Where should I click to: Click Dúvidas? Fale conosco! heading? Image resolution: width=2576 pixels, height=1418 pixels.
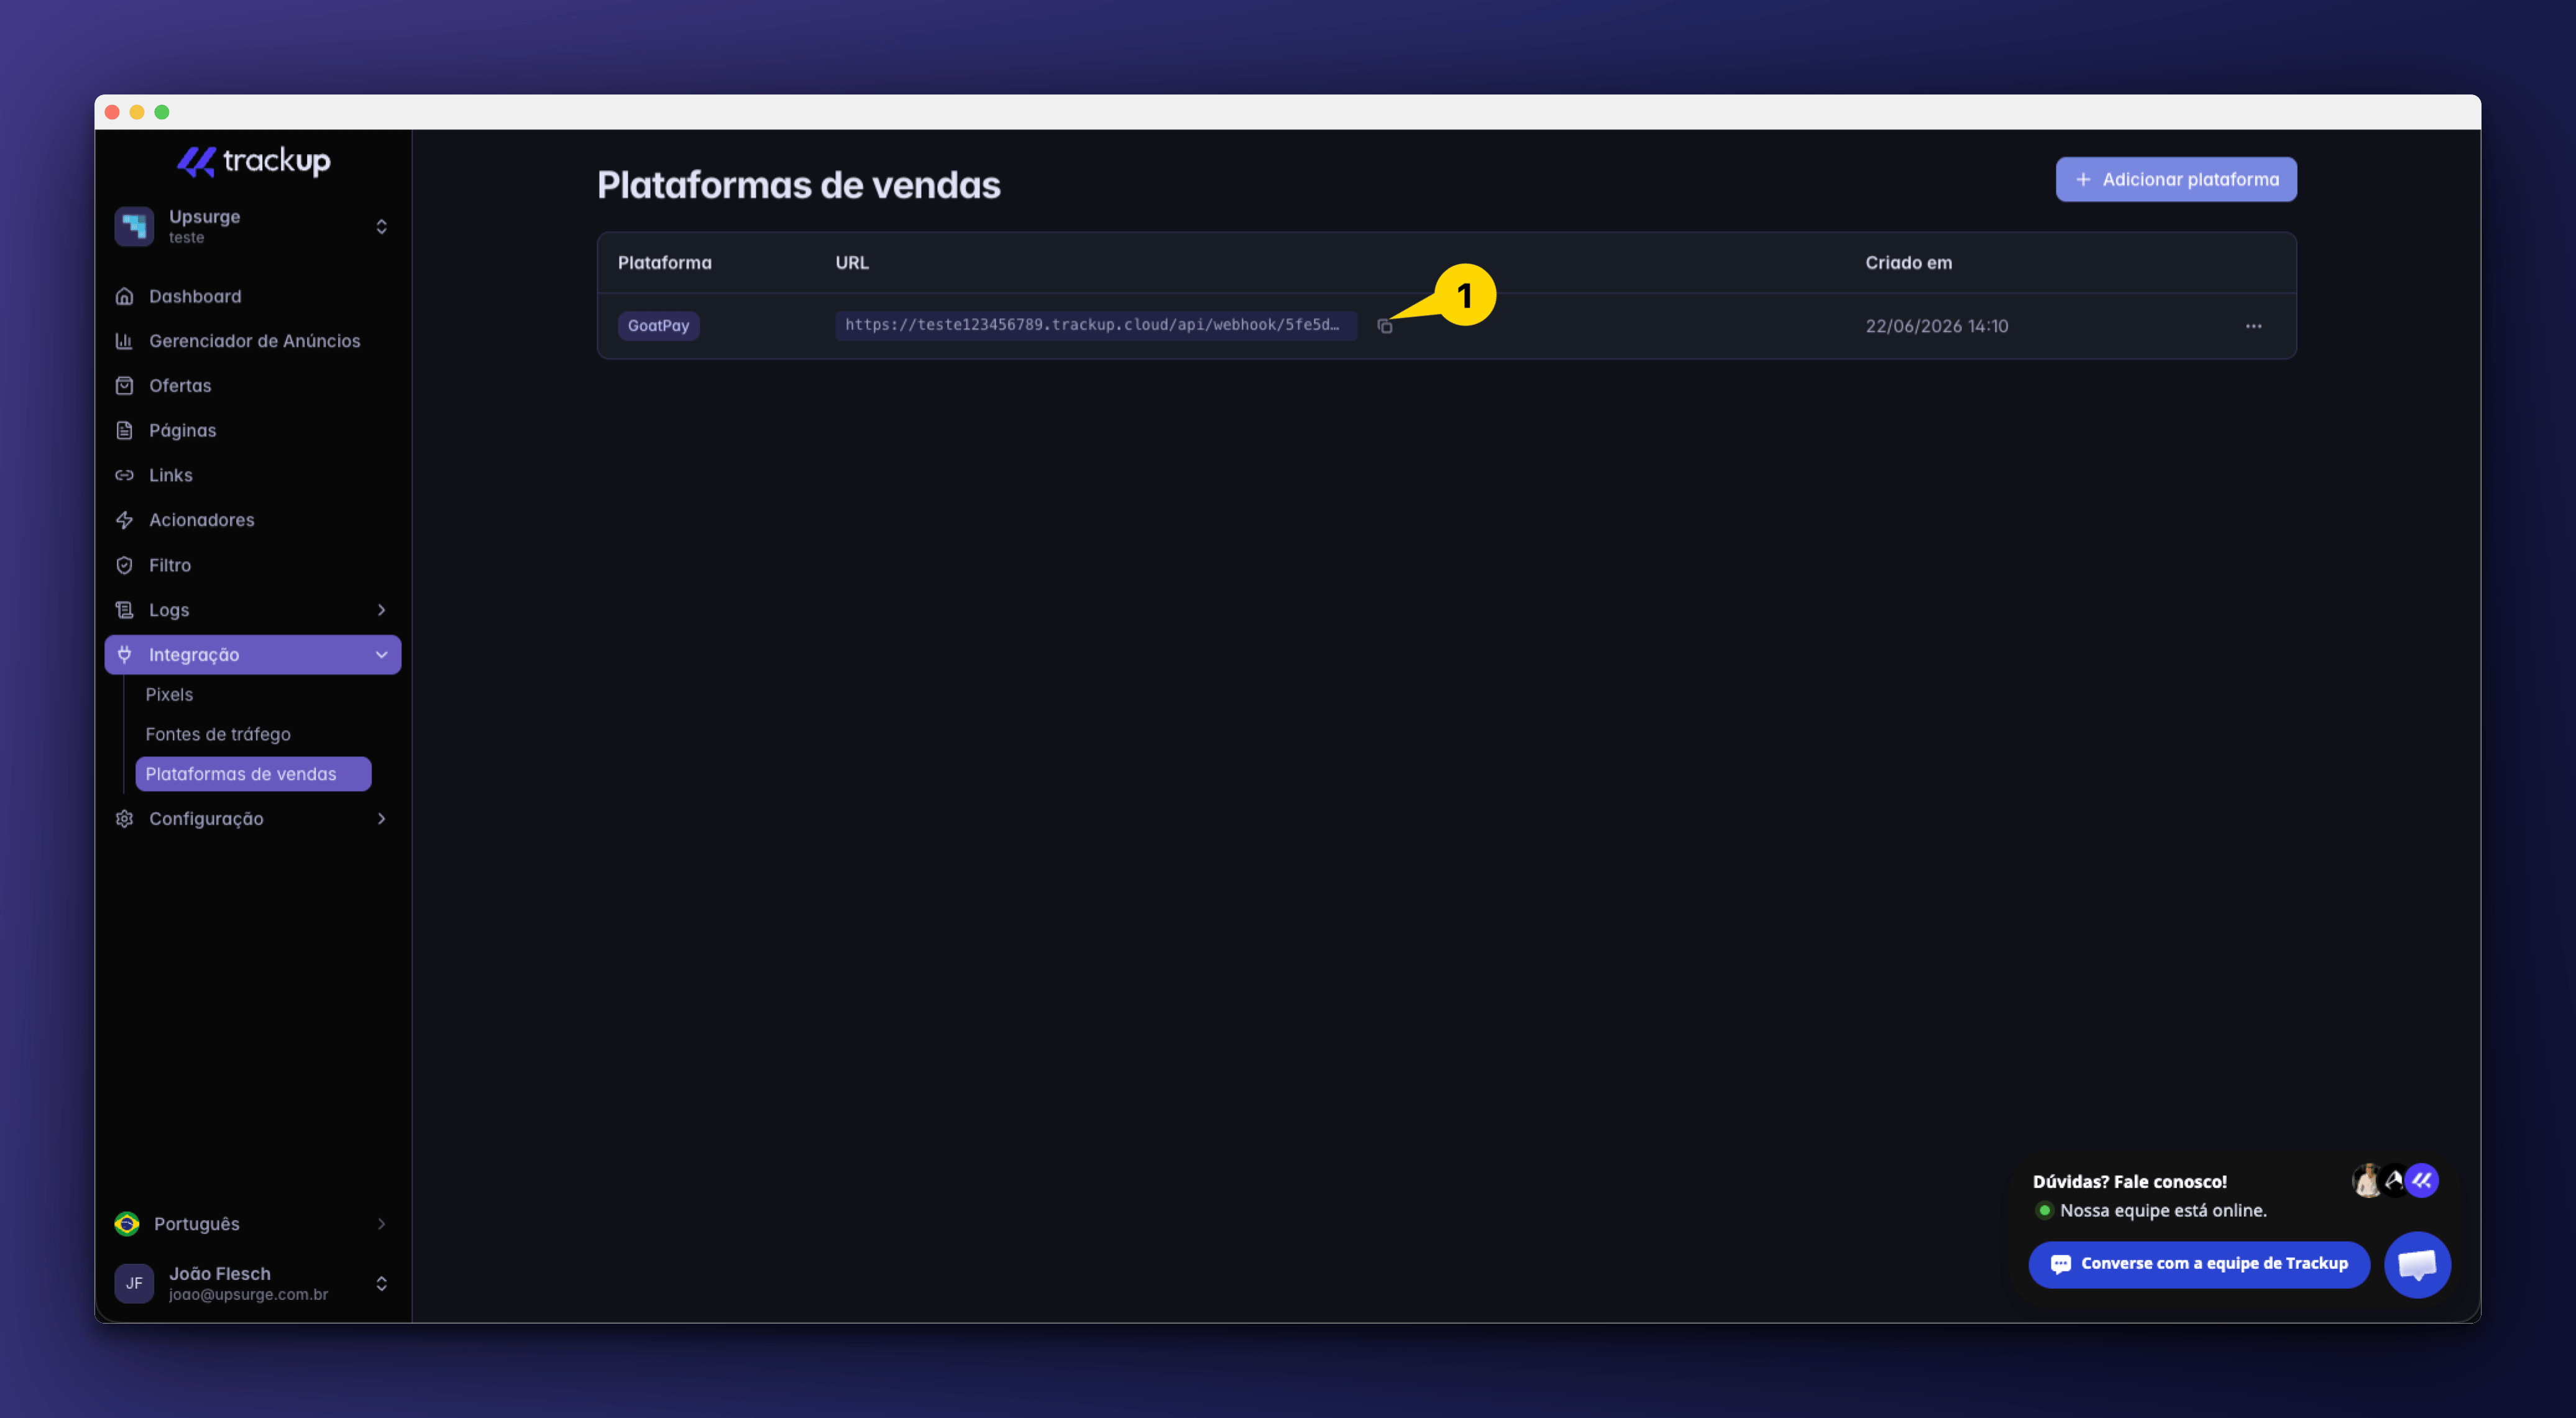tap(2129, 1182)
